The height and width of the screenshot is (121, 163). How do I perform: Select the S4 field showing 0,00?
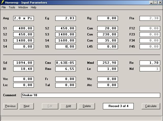(23, 47)
